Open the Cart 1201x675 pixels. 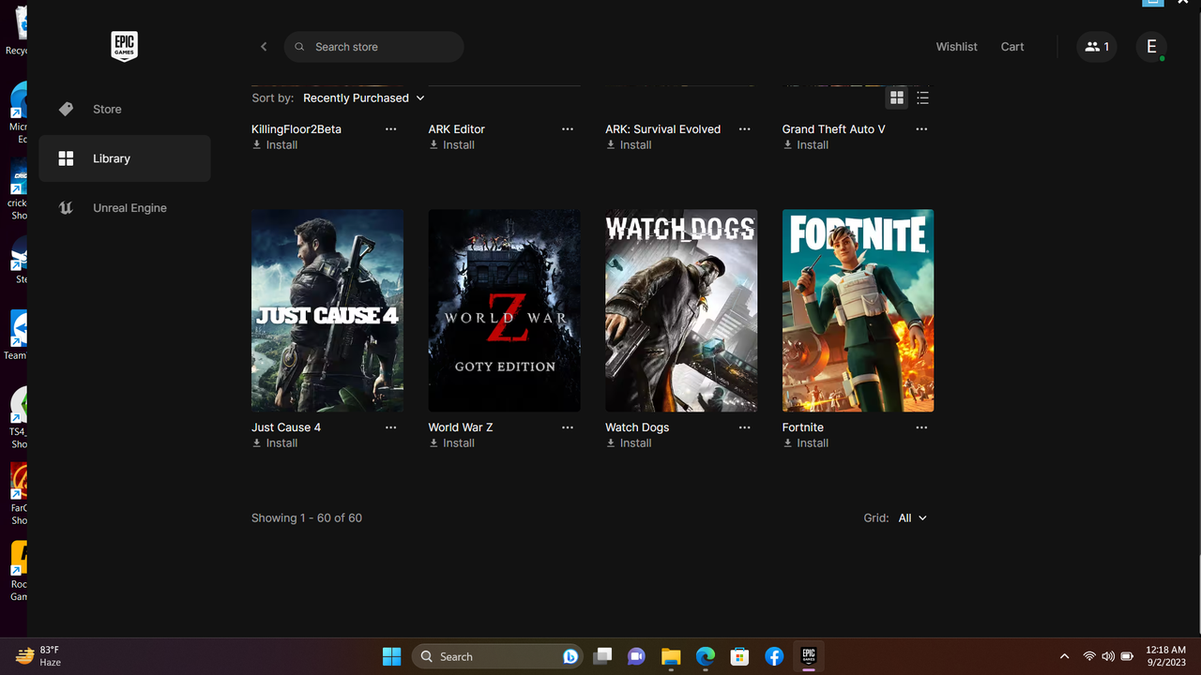pos(1011,46)
